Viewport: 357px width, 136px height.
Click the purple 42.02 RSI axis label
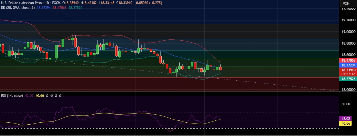tap(347, 119)
